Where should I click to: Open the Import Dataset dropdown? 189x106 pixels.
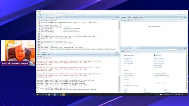[x=130, y=19]
